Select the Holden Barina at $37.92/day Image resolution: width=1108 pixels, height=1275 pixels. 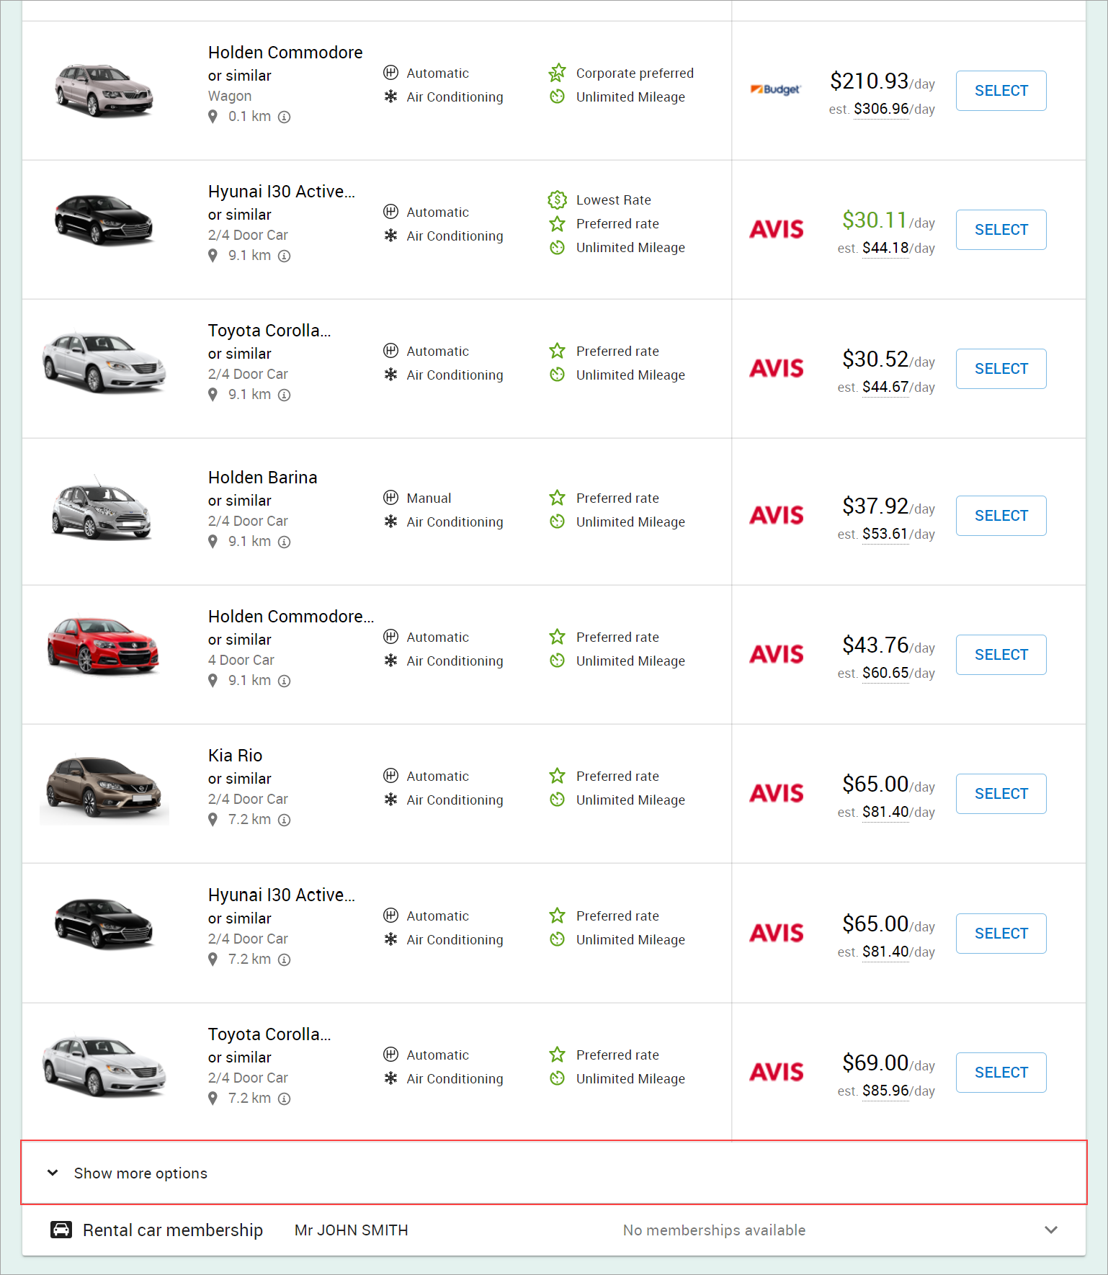(1001, 516)
